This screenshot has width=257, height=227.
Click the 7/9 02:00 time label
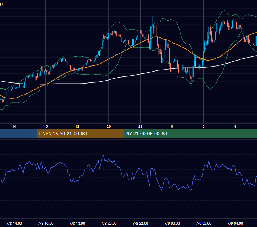point(204,223)
